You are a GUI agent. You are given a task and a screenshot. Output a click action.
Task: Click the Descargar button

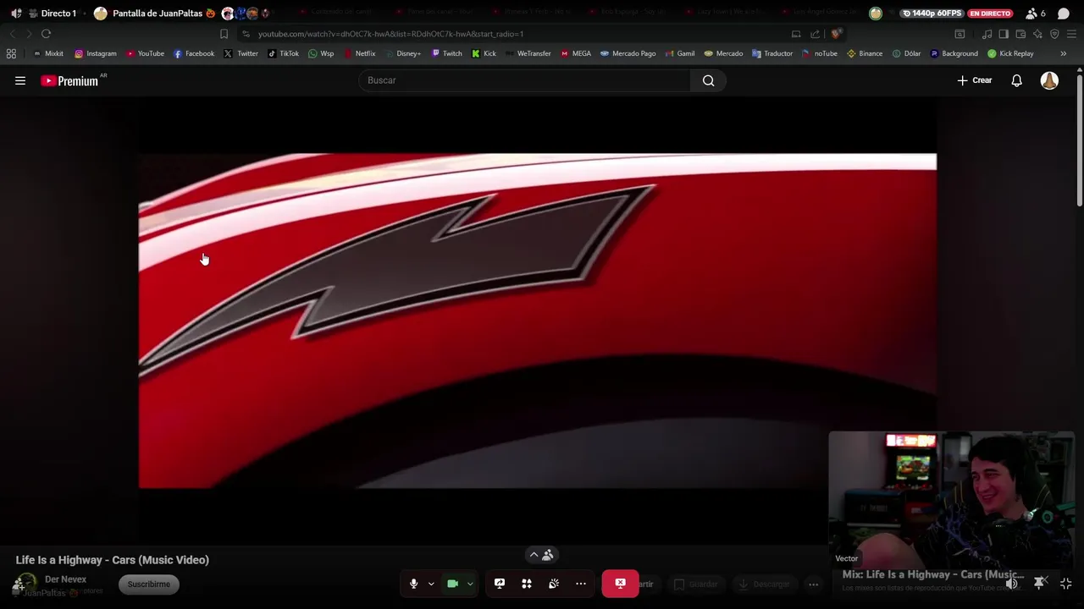(765, 584)
